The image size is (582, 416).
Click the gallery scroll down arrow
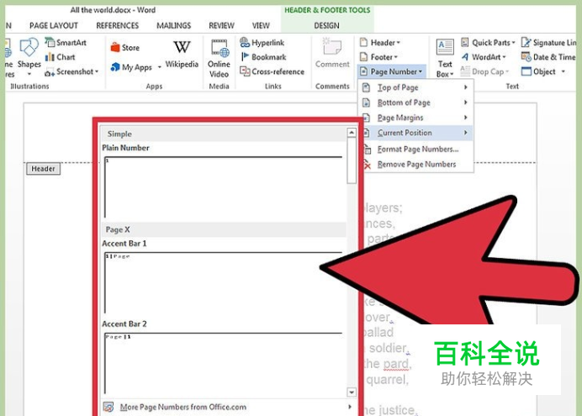352,392
